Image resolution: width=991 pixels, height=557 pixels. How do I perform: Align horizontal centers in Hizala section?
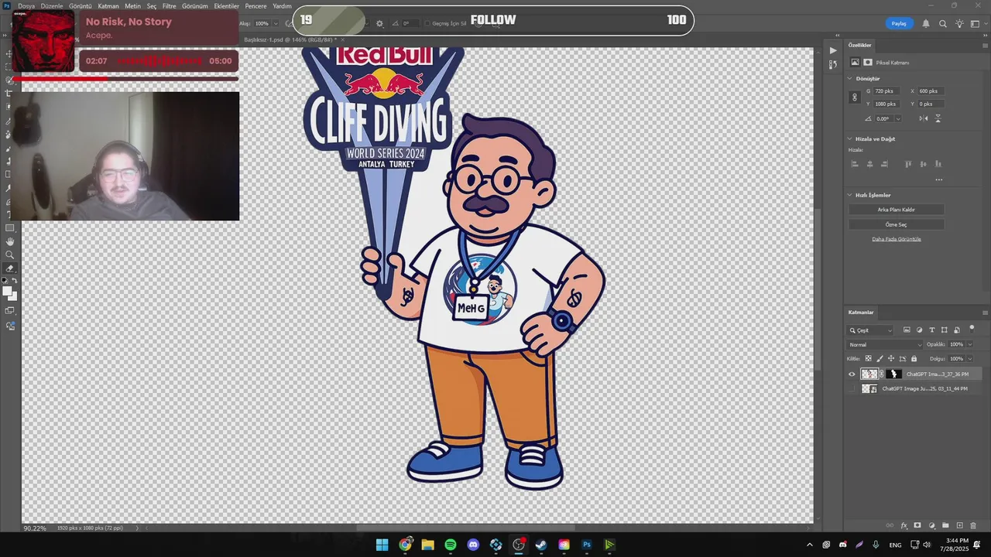coord(869,164)
